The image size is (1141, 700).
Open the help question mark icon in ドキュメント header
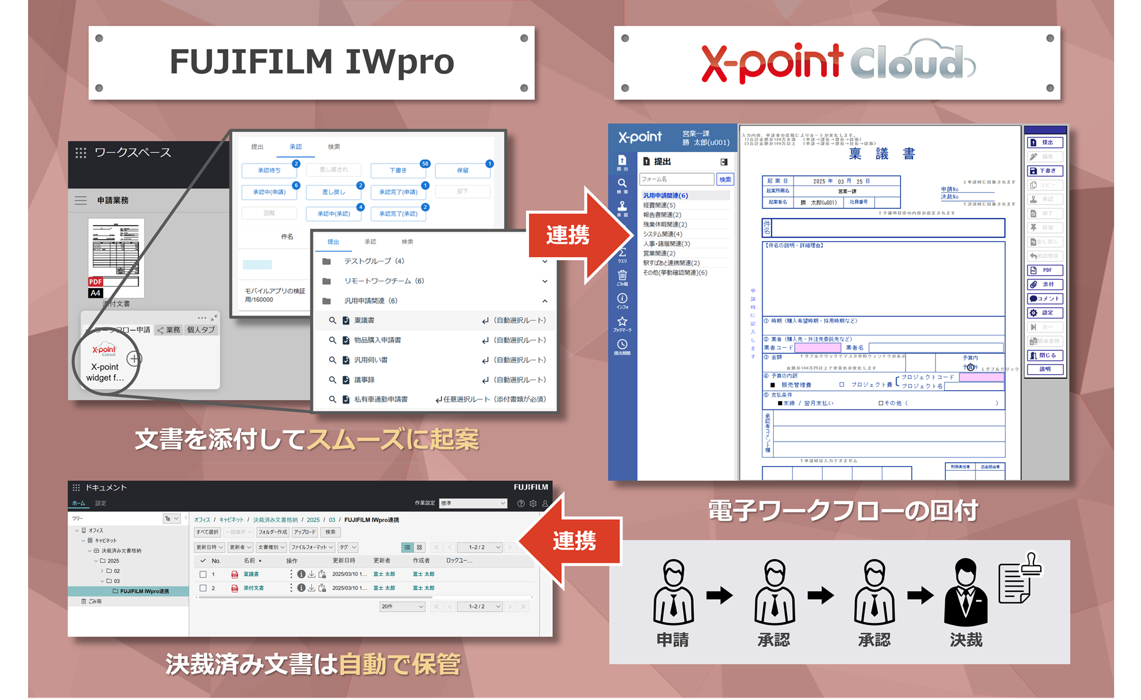(521, 504)
